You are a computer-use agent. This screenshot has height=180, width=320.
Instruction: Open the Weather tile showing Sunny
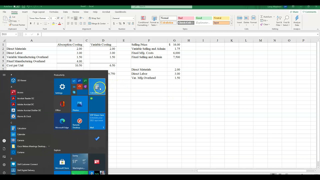[80, 162]
